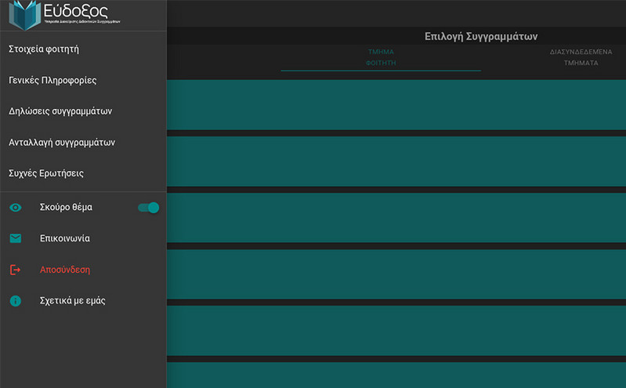Go to Δηλώσεις συγγραμμάτων

tap(60, 111)
